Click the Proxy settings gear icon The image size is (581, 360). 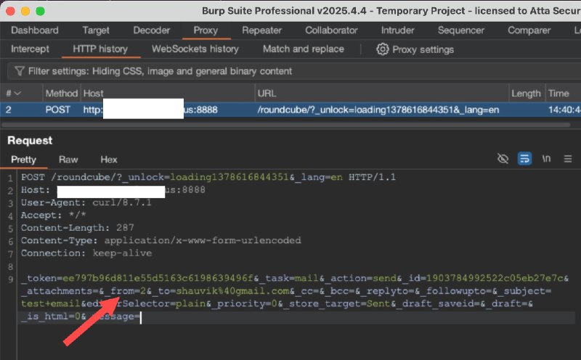click(383, 49)
